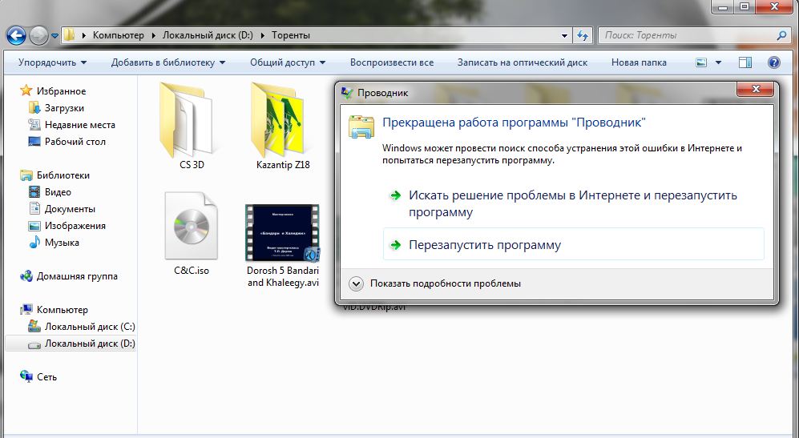Toggle the preview pane icon
799x438 pixels.
point(745,62)
